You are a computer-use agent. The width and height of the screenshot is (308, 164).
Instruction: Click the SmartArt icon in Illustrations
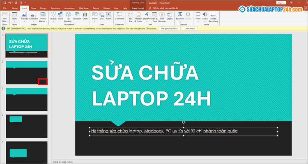coord(77,16)
